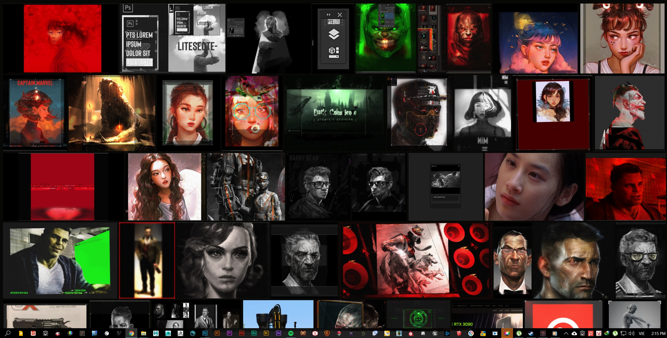This screenshot has height=338, width=667.
Task: Select the HD cat video thumbnail
Action: [445, 187]
